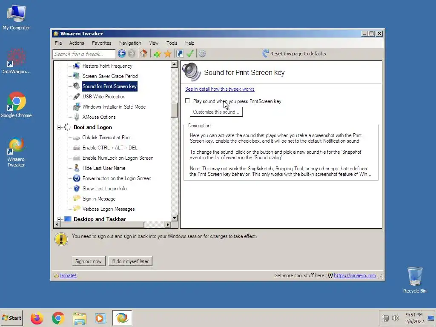This screenshot has width=436, height=327.
Task: Click the tree scrollbar up arrow
Action: tap(174, 65)
